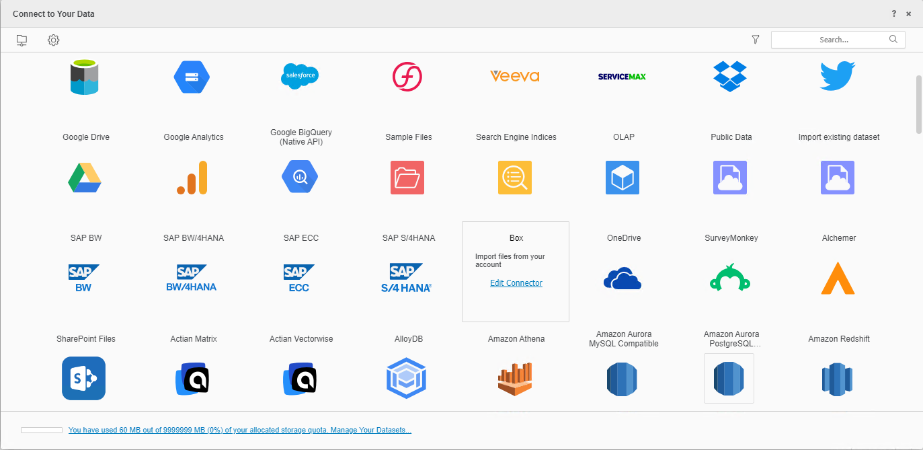Select the Search Engine Indices icon
The image size is (923, 450).
point(515,178)
